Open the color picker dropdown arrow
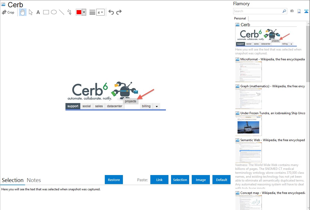This screenshot has width=310, height=210. coord(84,12)
